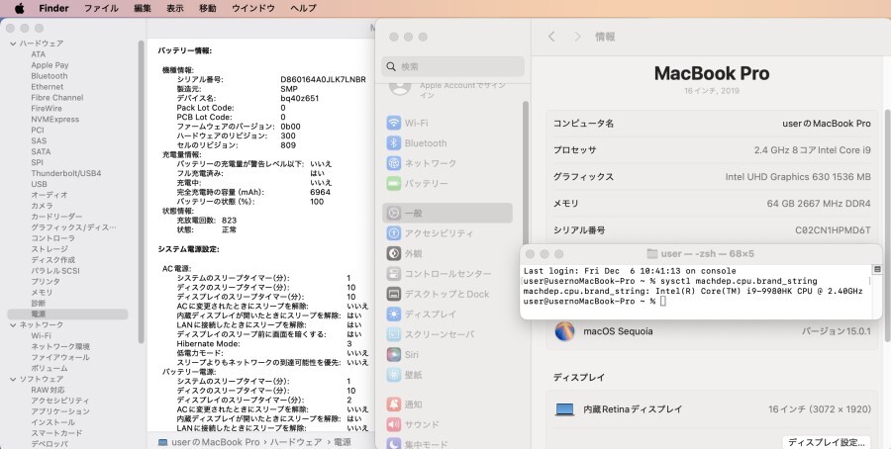Open バッテリー settings icon
The height and width of the screenshot is (449, 891).
[x=394, y=183]
